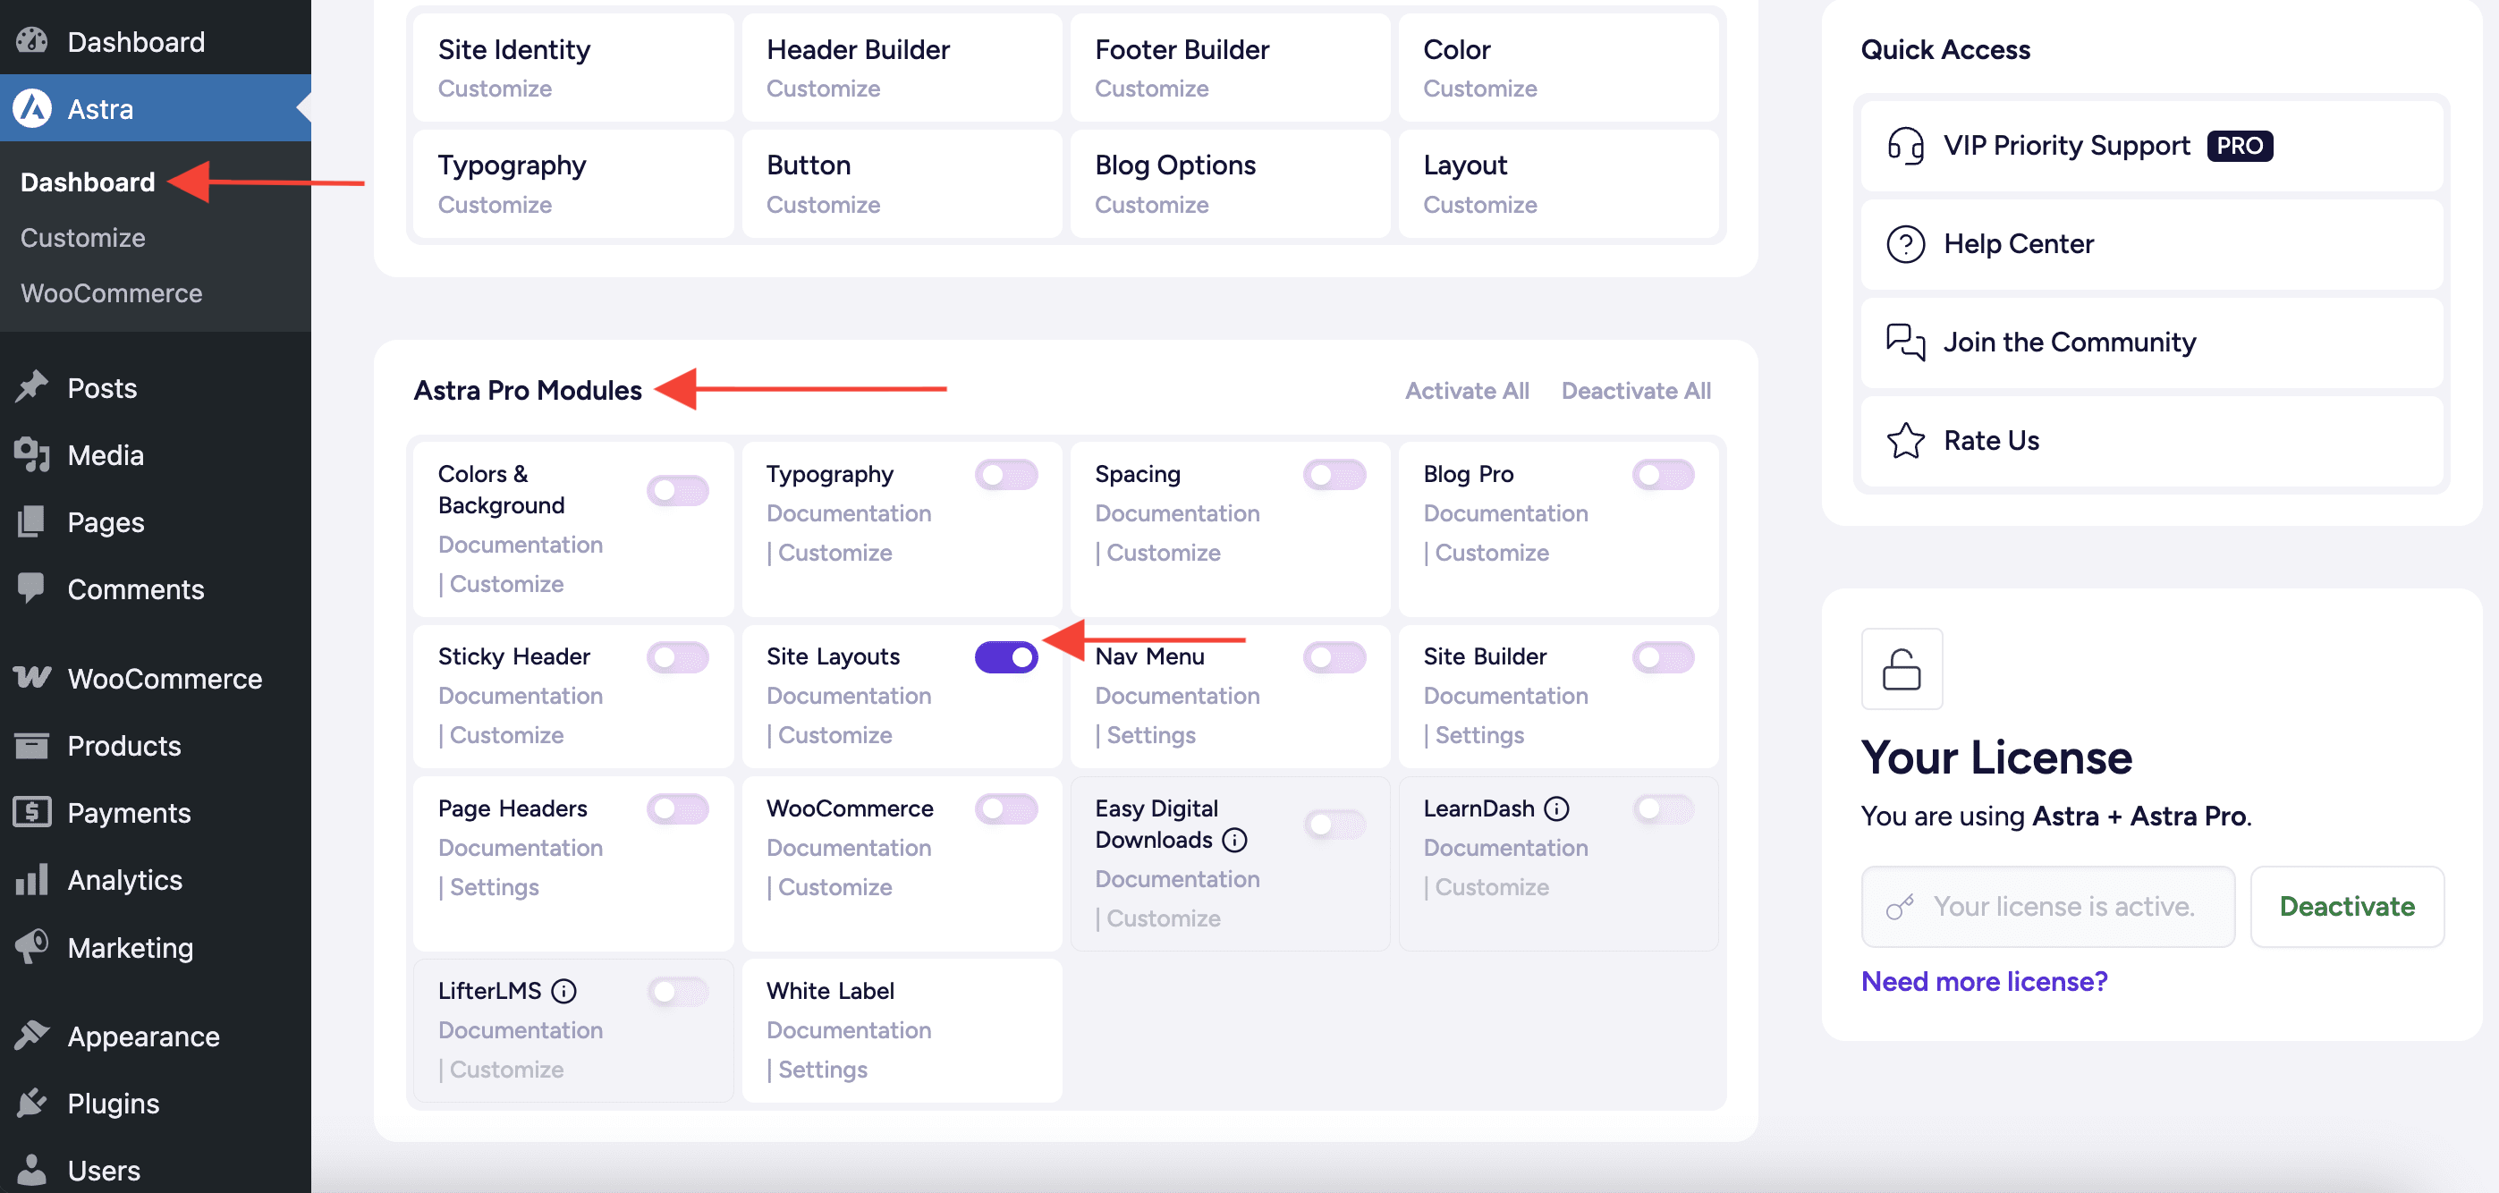Turn on the Blog Pro toggle
This screenshot has height=1193, width=2499.
(1663, 474)
